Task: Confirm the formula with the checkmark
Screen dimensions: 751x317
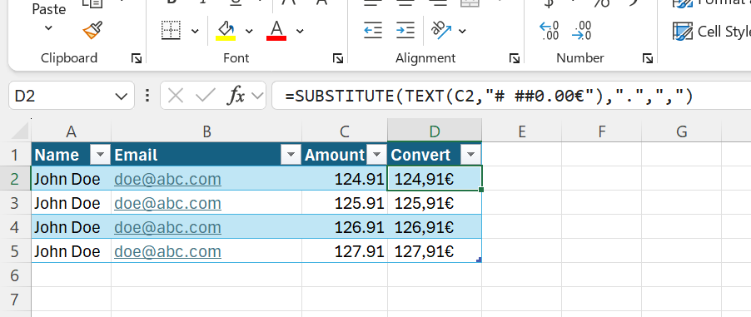Action: [206, 97]
